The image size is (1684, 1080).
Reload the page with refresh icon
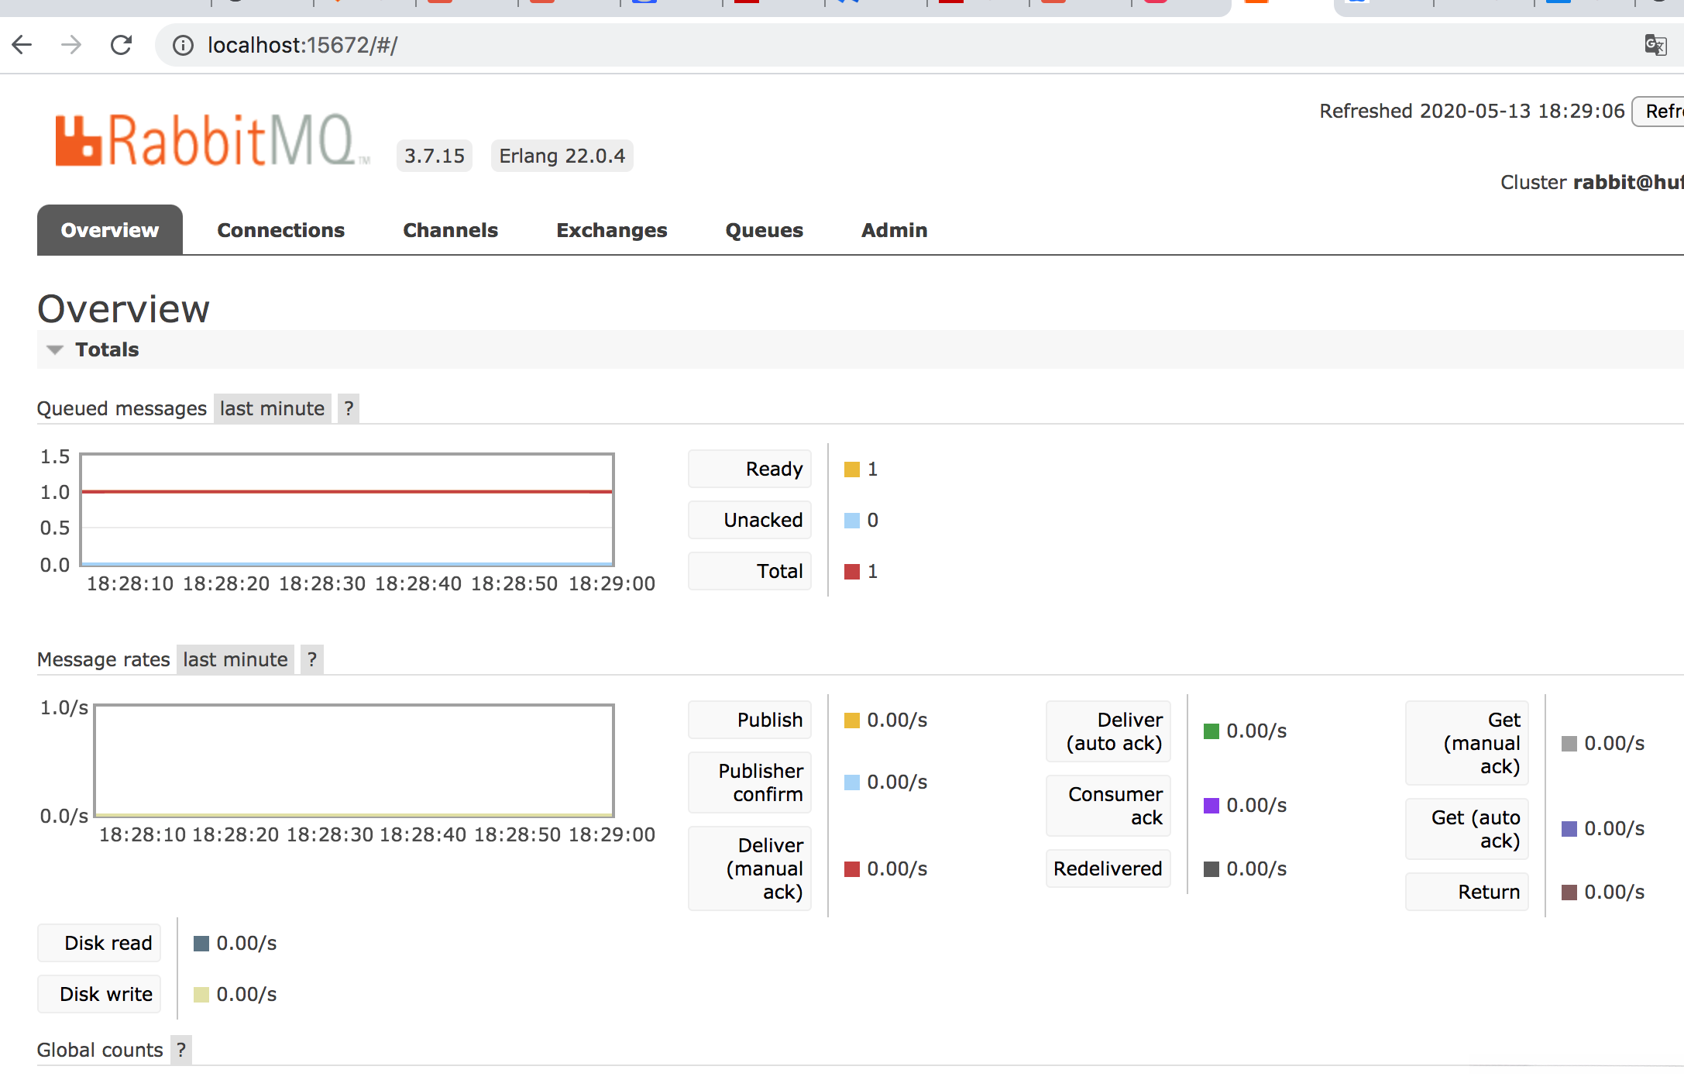point(122,45)
